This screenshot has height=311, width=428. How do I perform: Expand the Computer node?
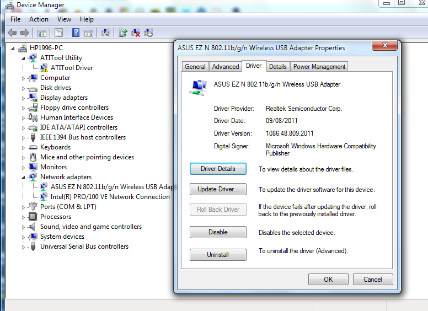[23, 78]
